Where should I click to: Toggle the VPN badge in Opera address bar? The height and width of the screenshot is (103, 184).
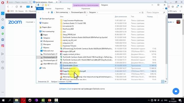(28, 7)
